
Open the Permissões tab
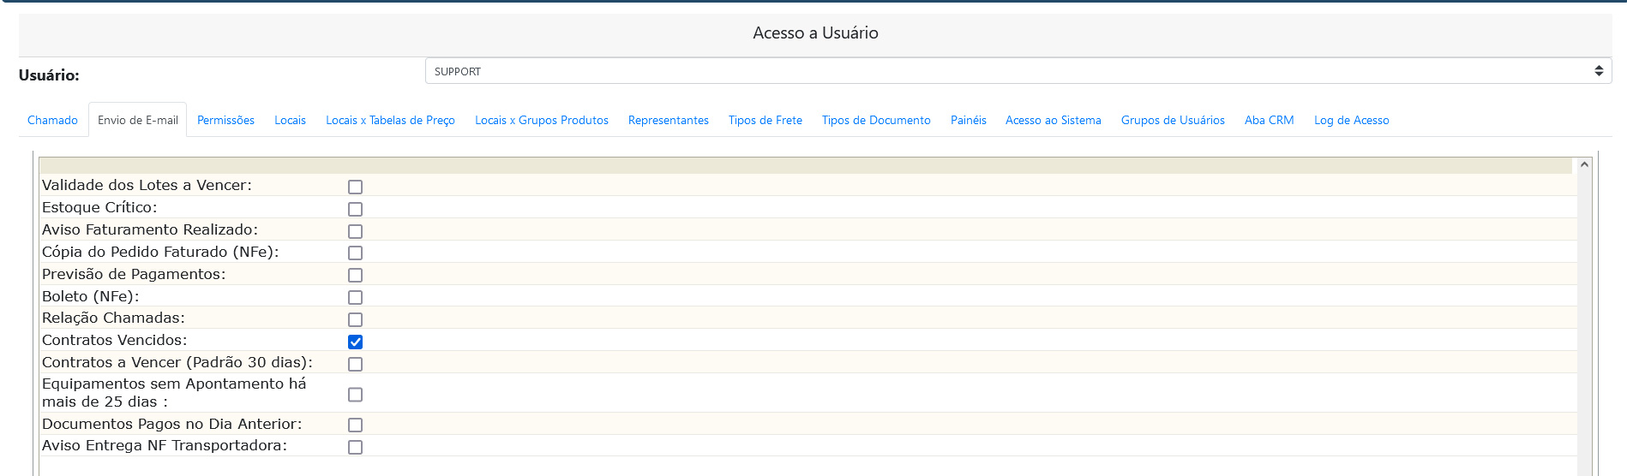[x=225, y=121]
